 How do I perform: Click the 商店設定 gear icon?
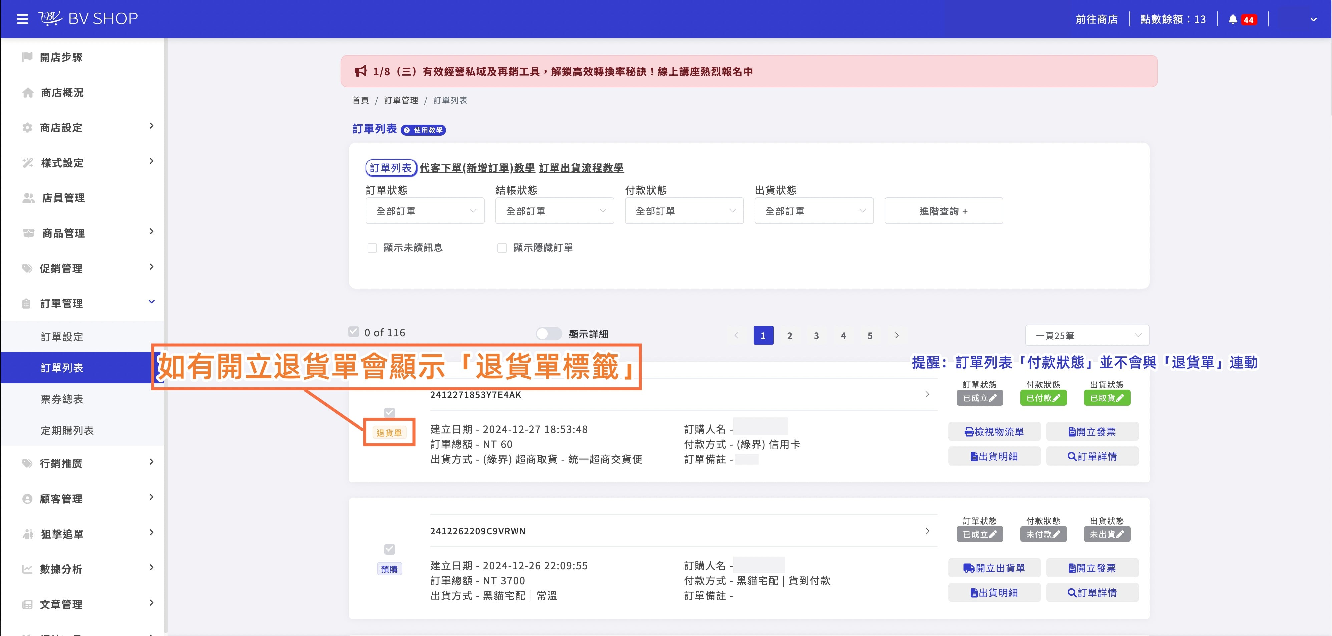(27, 128)
